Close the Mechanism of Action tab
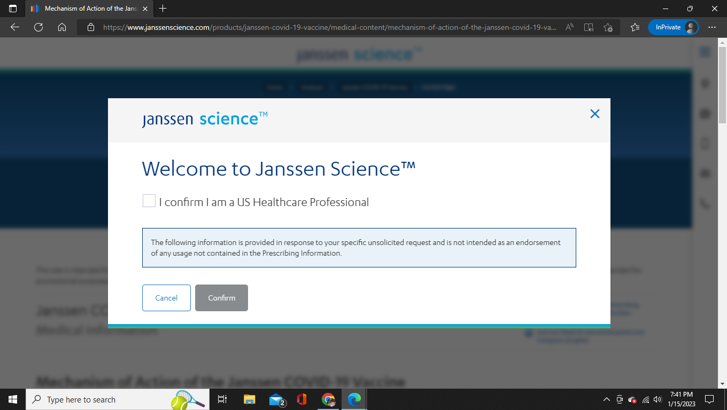Image resolution: width=727 pixels, height=410 pixels. [145, 9]
